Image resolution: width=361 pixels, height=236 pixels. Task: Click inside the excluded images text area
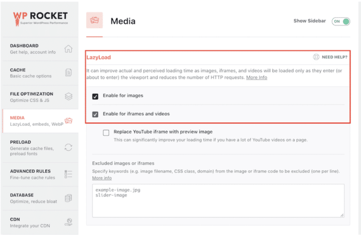pos(218,200)
